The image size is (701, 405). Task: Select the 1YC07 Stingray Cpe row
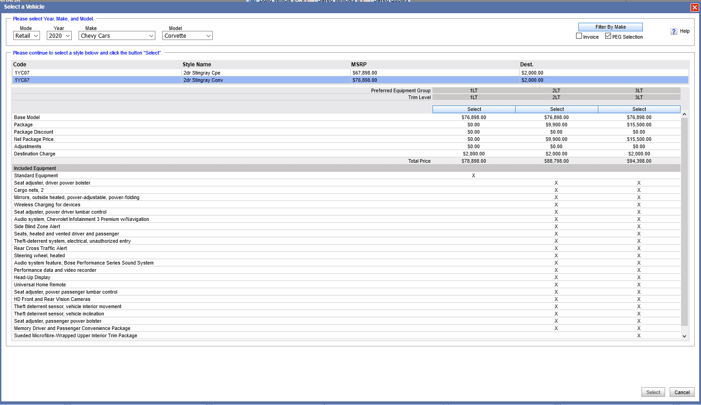[x=350, y=73]
